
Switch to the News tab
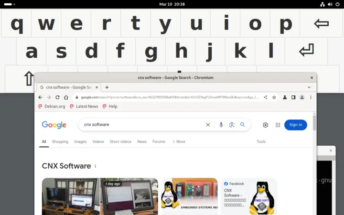(x=142, y=141)
